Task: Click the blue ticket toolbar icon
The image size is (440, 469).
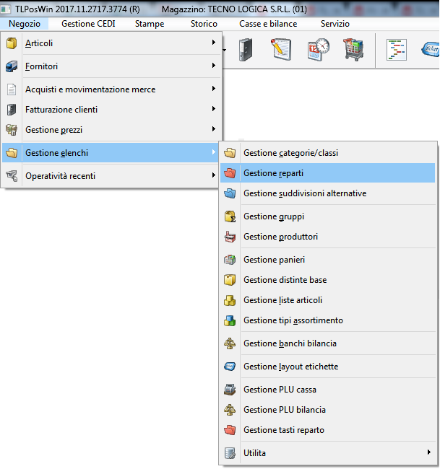Action: (x=431, y=50)
